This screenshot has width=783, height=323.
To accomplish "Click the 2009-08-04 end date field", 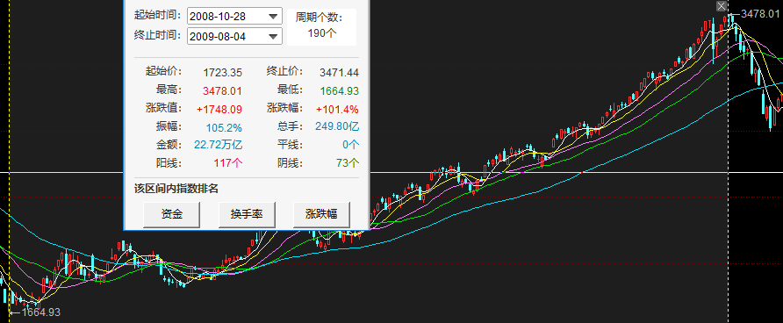I will point(234,37).
